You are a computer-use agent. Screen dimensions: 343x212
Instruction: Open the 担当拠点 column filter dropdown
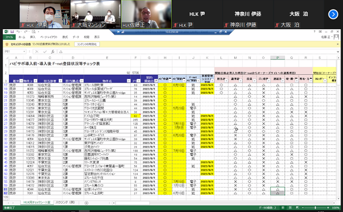[x=82, y=81]
